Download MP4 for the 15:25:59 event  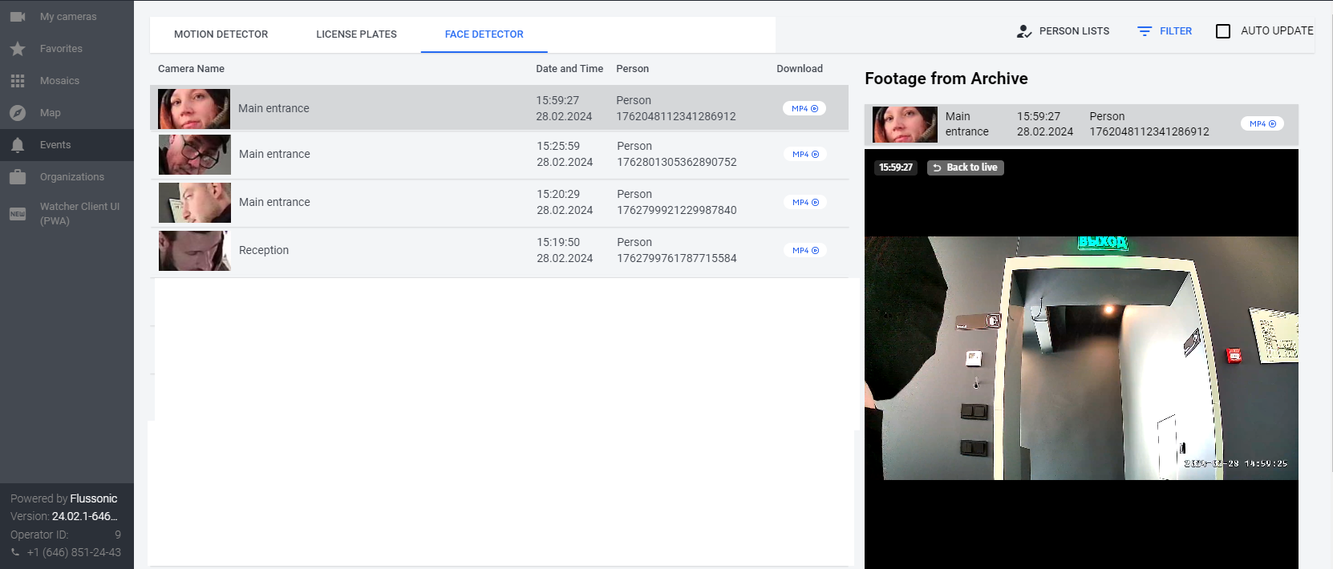(x=804, y=155)
